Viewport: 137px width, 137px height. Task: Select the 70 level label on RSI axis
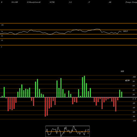[2, 32]
